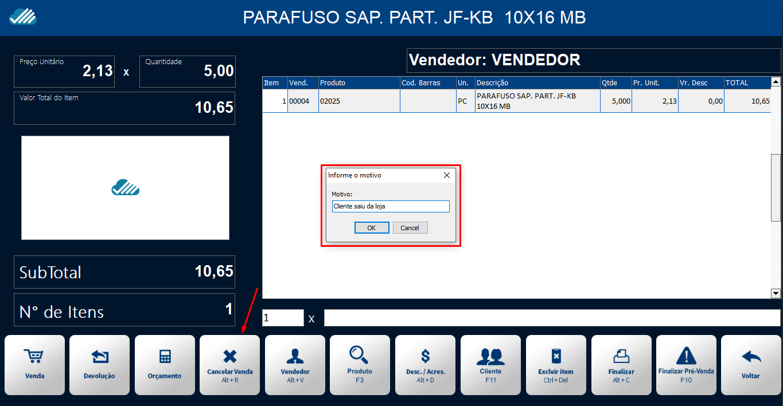Click the quantity input box
This screenshot has height=406, width=783.
(x=283, y=318)
